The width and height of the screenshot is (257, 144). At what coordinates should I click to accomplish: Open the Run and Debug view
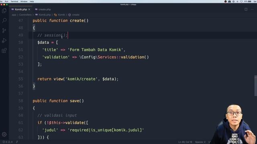click(x=4, y=40)
